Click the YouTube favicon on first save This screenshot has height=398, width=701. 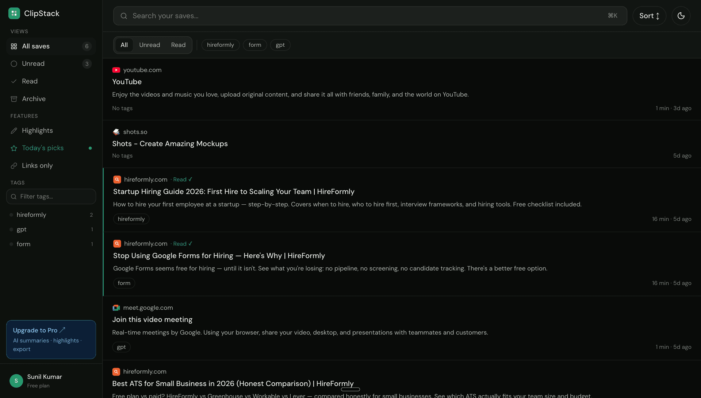[116, 70]
